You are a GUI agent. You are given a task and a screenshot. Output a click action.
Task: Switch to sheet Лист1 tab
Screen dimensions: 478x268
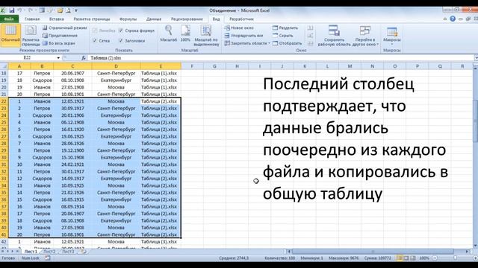(x=31, y=252)
